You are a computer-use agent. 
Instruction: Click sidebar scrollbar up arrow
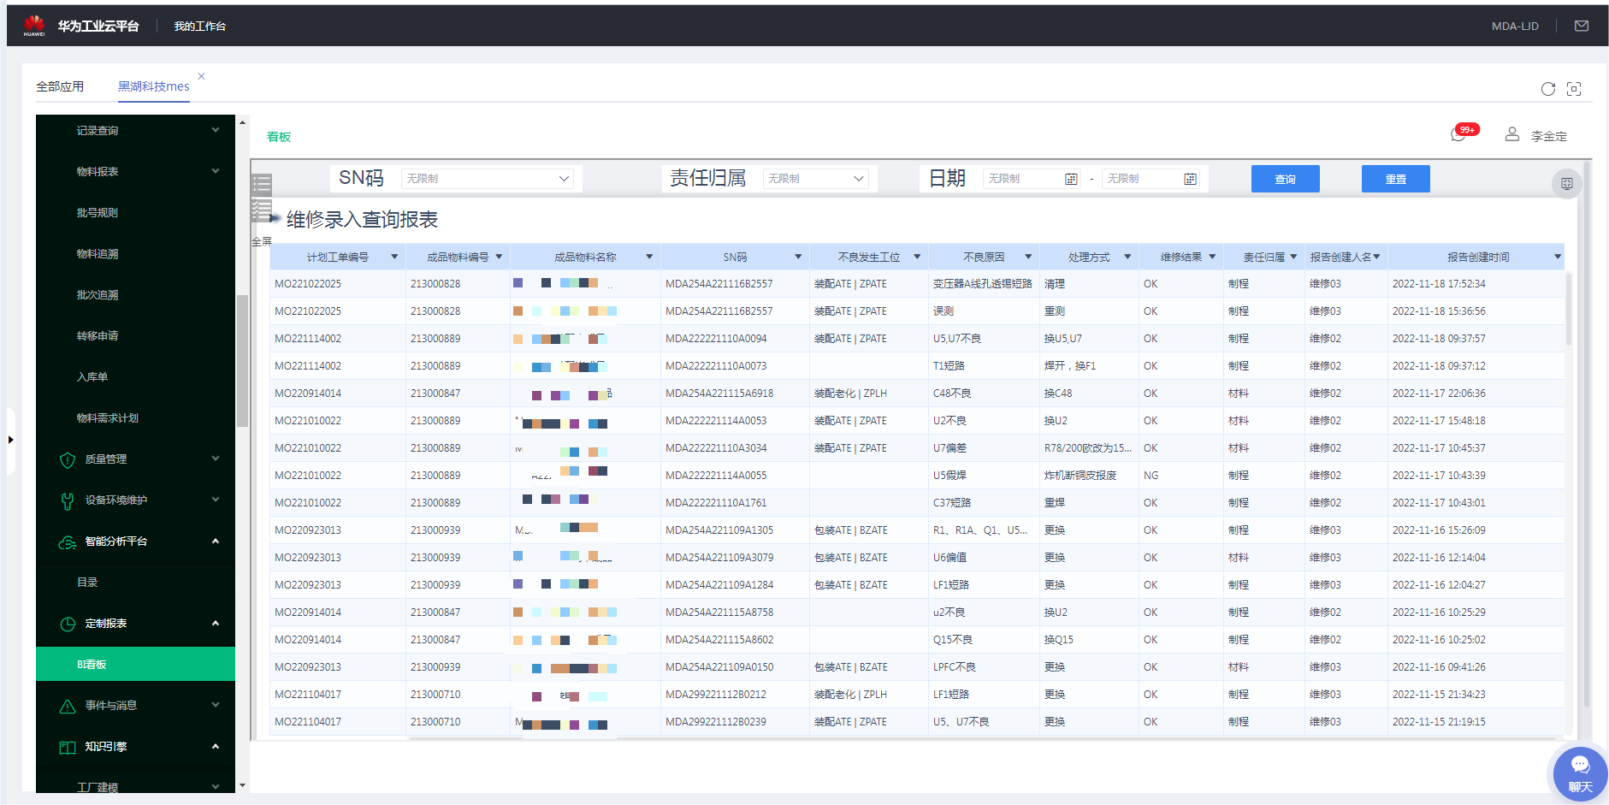[x=242, y=122]
